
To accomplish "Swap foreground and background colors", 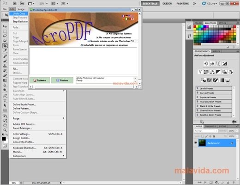I will 6,135.
